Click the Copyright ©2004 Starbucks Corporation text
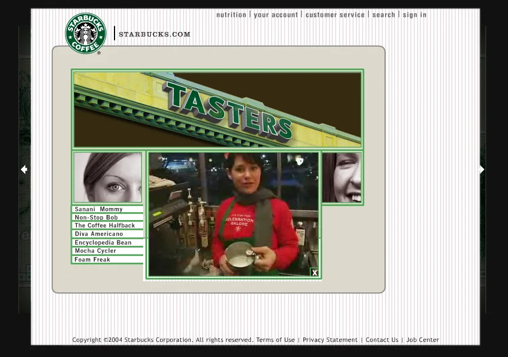 pyautogui.click(x=132, y=340)
